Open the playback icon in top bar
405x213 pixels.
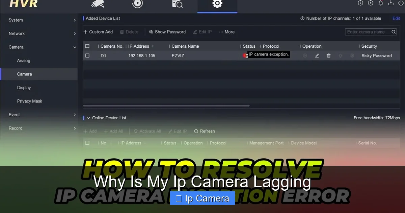point(137,4)
